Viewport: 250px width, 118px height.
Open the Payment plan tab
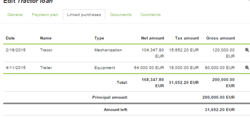point(45,15)
